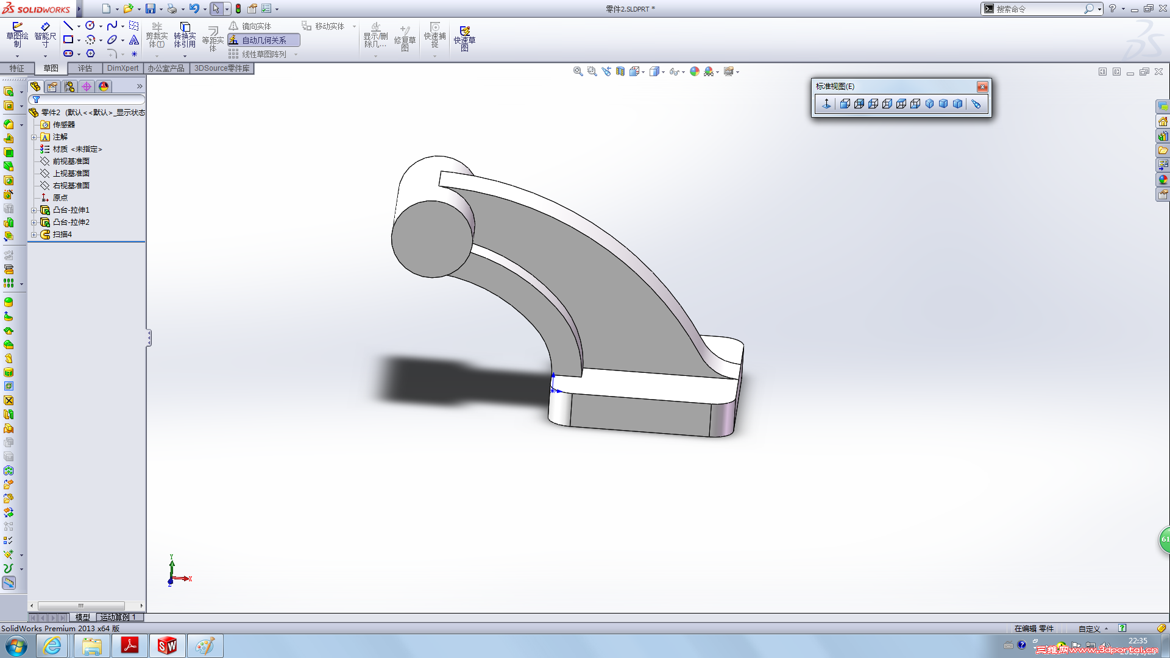Open the Quick Sketch (快速草图) tool
Viewport: 1170px width, 658px height.
[x=464, y=38]
